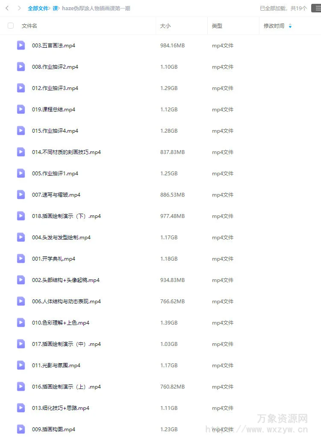The image size is (321, 444).
Task: Open file 014.不同材质的刻画技巧.mp4
Action: coord(66,152)
